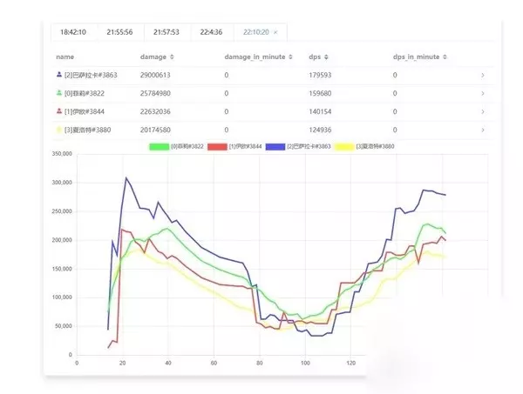Toggle the green #3822 series in the legend
Viewport: 523px width, 394px height.
[176, 146]
